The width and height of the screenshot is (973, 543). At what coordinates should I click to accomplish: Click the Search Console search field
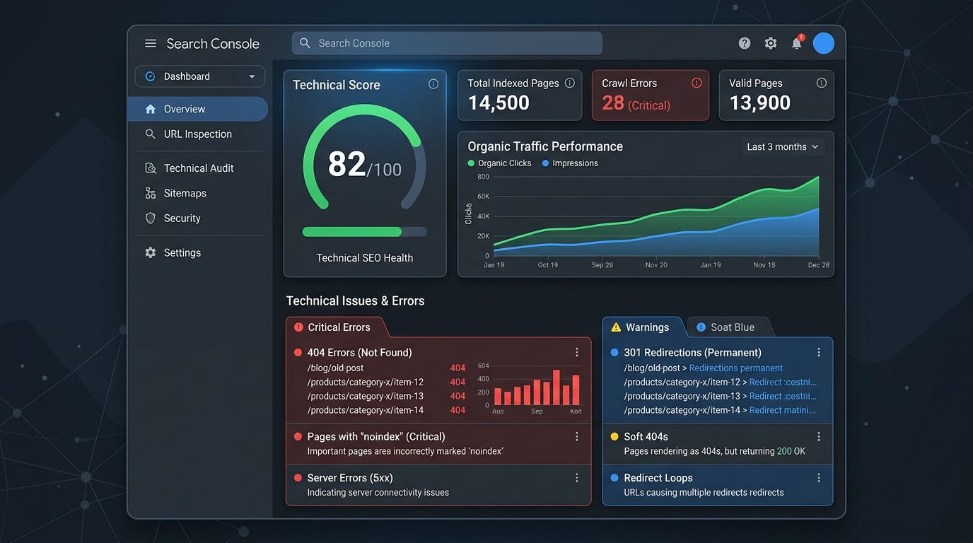446,42
